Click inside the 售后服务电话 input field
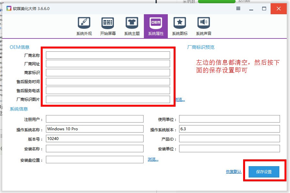 (x=108, y=90)
